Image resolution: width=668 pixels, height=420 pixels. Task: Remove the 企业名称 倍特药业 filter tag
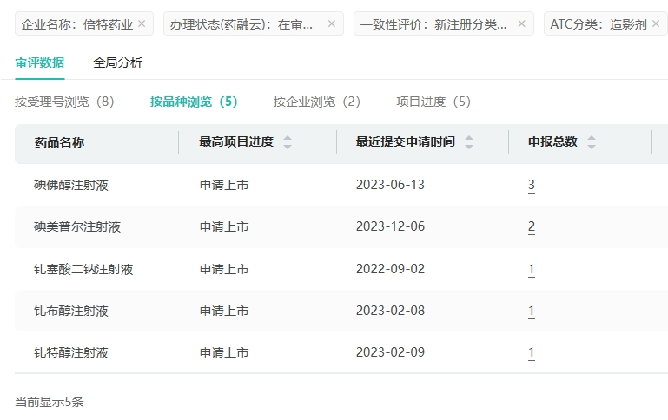[x=142, y=24]
